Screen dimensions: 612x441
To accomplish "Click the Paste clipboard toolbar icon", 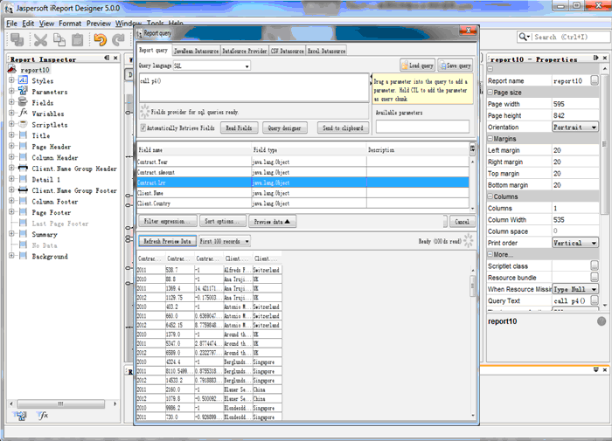I will click(78, 39).
